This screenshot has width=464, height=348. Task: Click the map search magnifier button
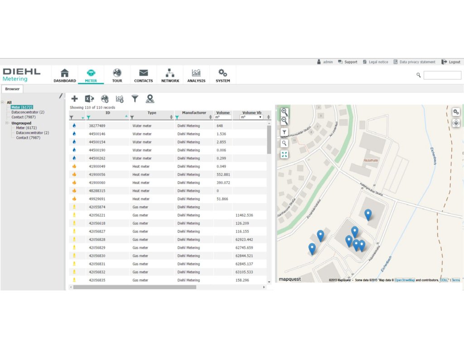284,143
